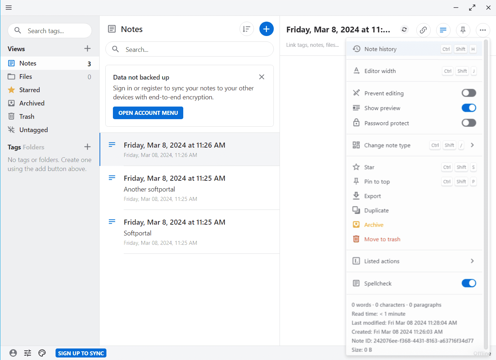
Task: Click the notes Search input field
Action: [x=195, y=49]
